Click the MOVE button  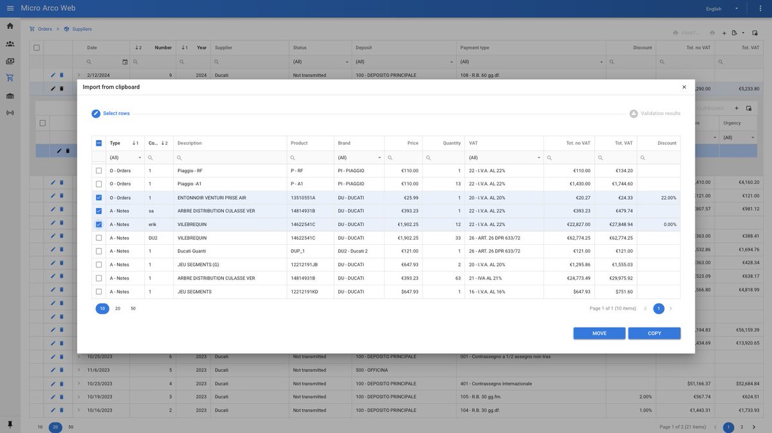pyautogui.click(x=600, y=333)
